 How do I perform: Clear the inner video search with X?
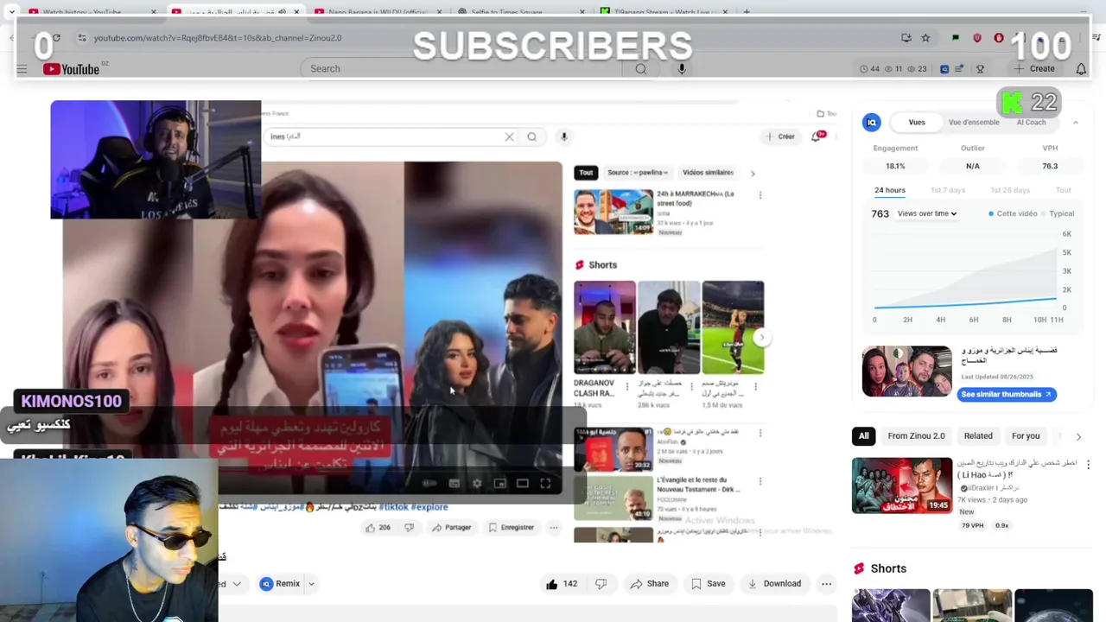509,136
